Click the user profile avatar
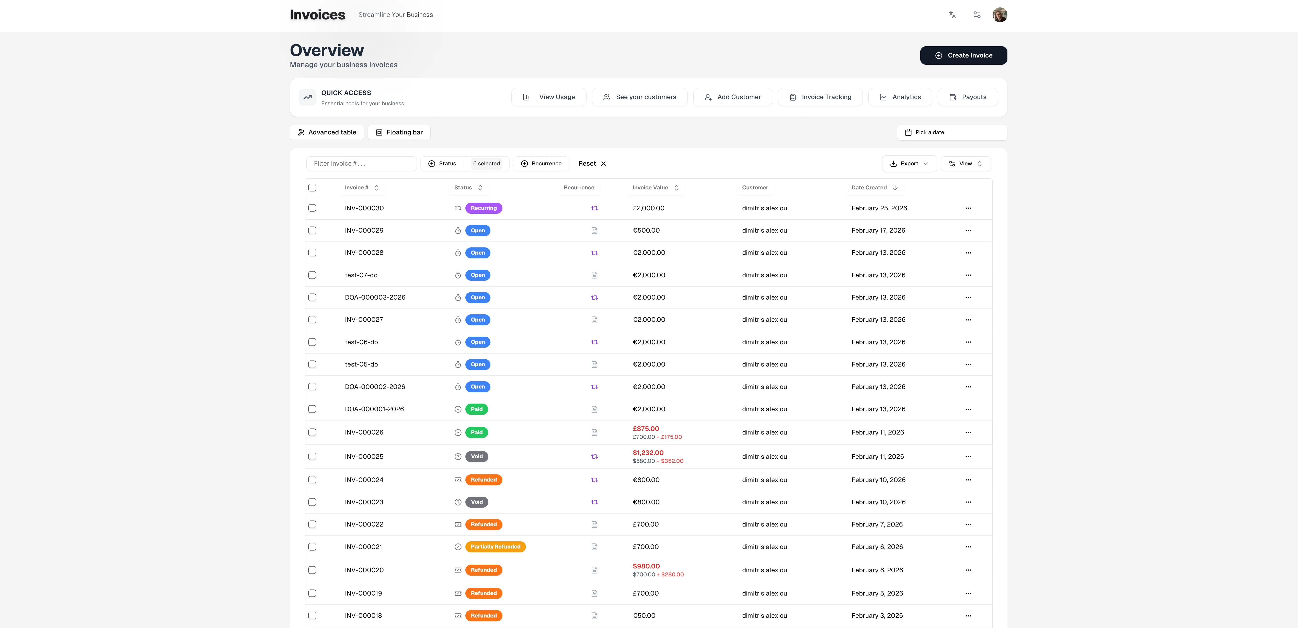The image size is (1298, 628). click(x=1000, y=15)
